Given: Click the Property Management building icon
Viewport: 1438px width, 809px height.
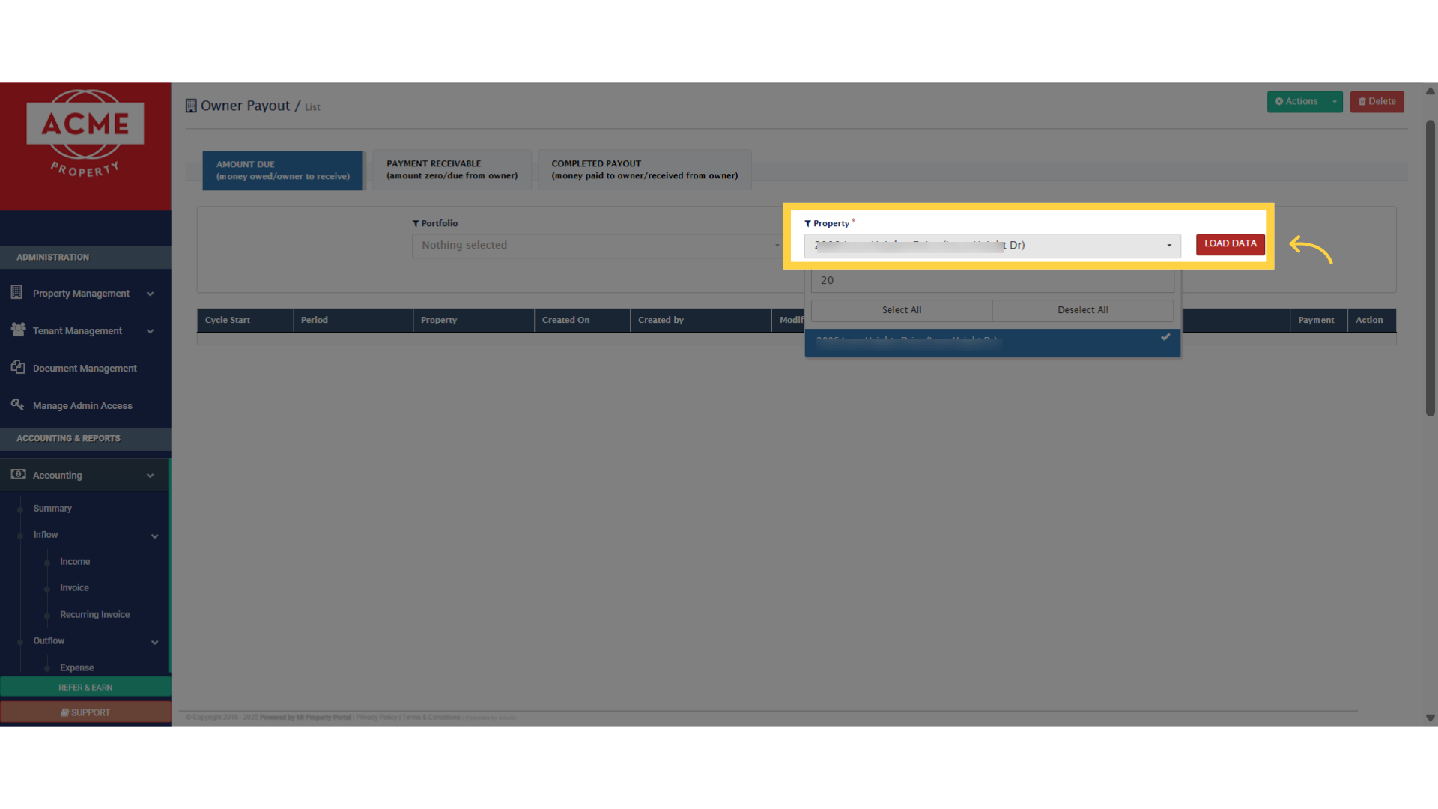Looking at the screenshot, I should pyautogui.click(x=16, y=293).
